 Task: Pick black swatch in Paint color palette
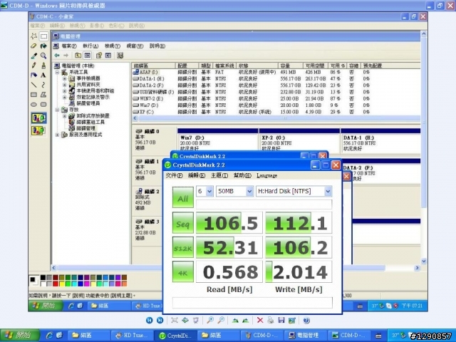43,277
